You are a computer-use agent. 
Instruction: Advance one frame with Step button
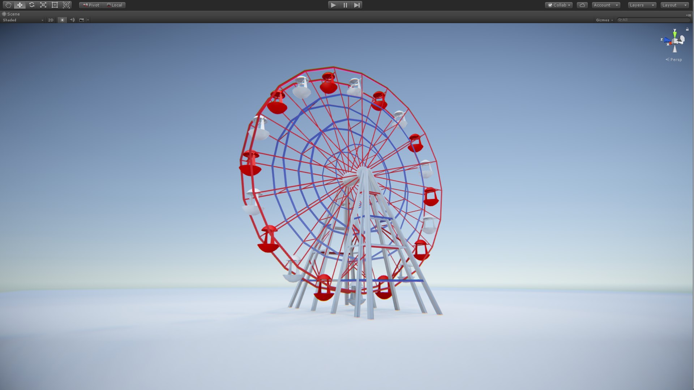pos(357,5)
